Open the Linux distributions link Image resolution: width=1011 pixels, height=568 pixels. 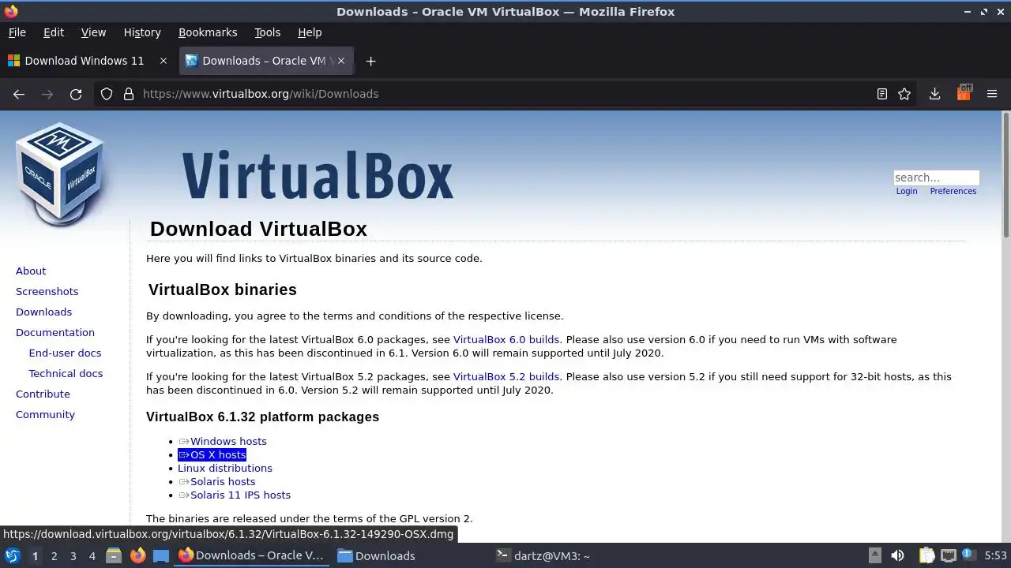tap(225, 468)
